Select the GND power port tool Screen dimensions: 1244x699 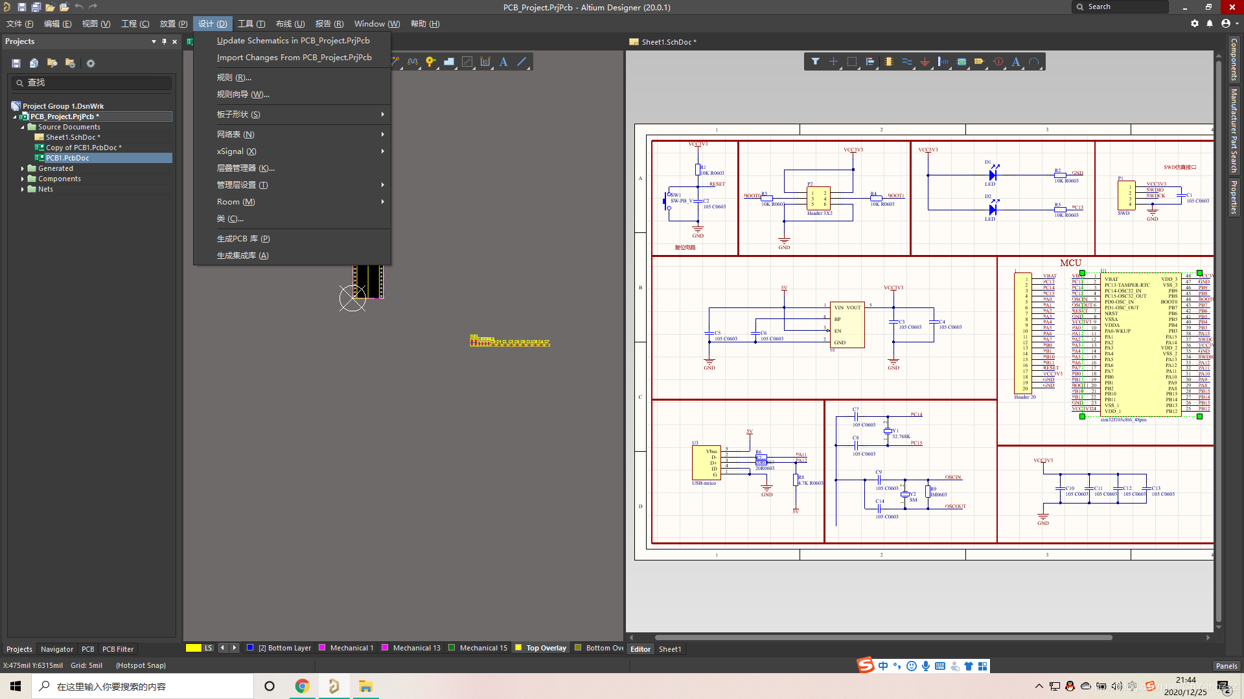[925, 61]
